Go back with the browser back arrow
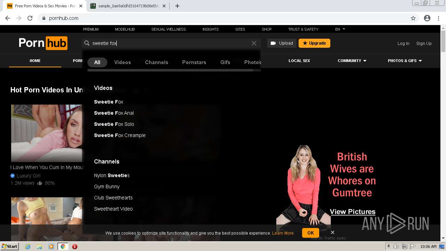446x251 pixels. [8, 18]
